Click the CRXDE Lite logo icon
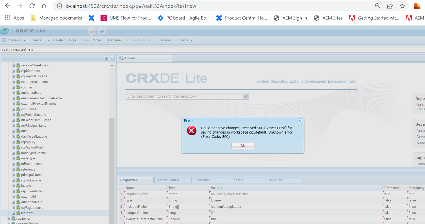The width and height of the screenshot is (425, 224). pyautogui.click(x=5, y=31)
